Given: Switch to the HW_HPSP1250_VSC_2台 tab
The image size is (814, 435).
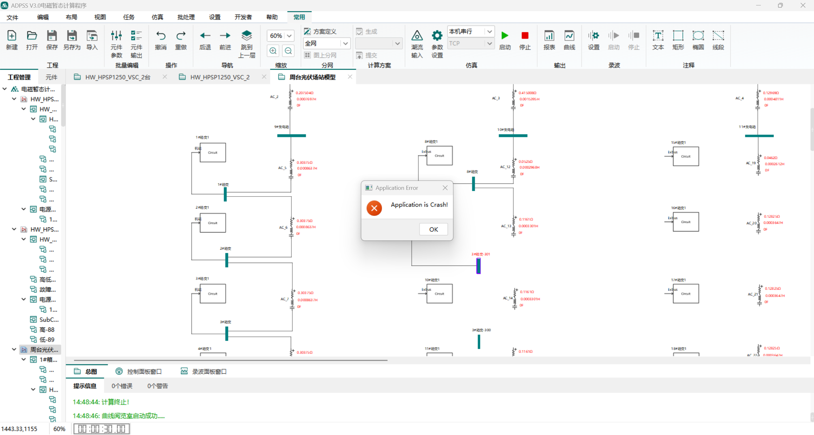Looking at the screenshot, I should point(117,77).
